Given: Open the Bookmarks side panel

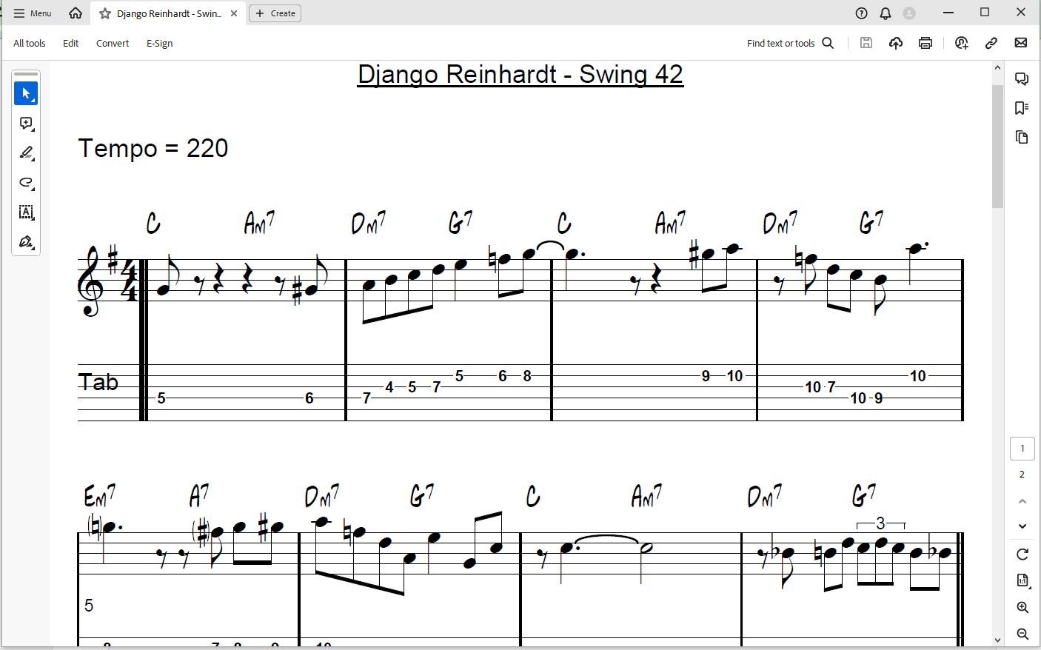Looking at the screenshot, I should [1022, 108].
